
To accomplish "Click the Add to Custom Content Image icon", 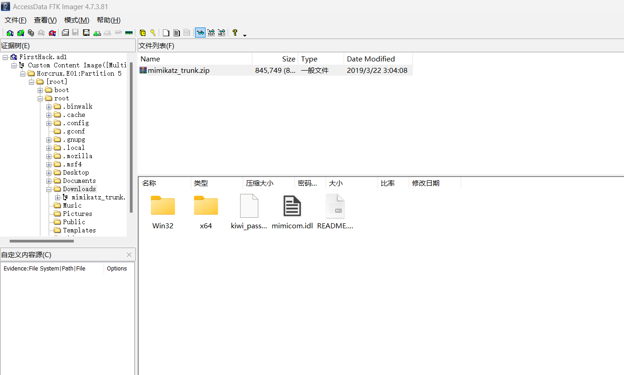I will click(x=97, y=33).
